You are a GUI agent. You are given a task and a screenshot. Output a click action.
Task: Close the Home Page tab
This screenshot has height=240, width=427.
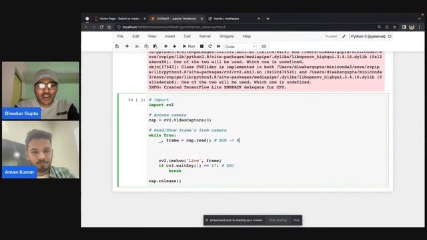coord(145,19)
